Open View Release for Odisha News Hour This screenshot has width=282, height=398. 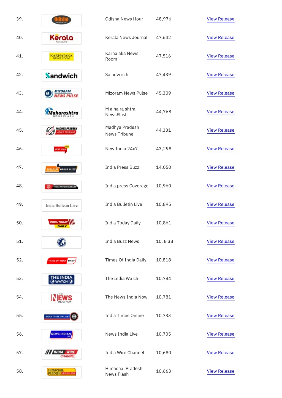pyautogui.click(x=221, y=19)
